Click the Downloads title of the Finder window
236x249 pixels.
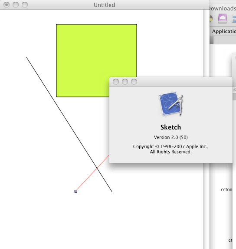[223, 8]
